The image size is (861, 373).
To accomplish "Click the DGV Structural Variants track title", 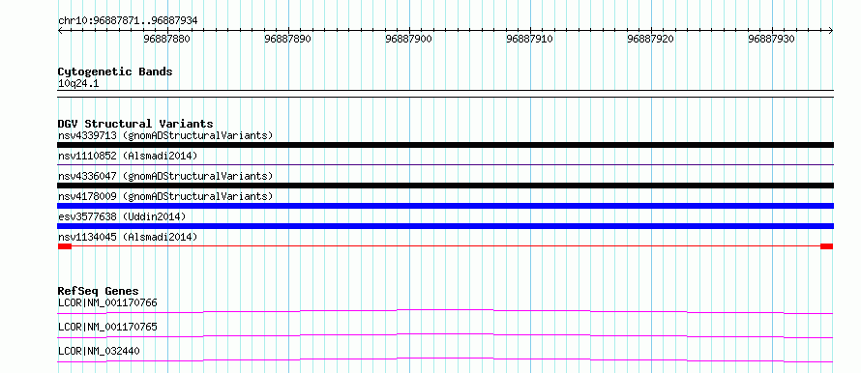I will pos(135,124).
